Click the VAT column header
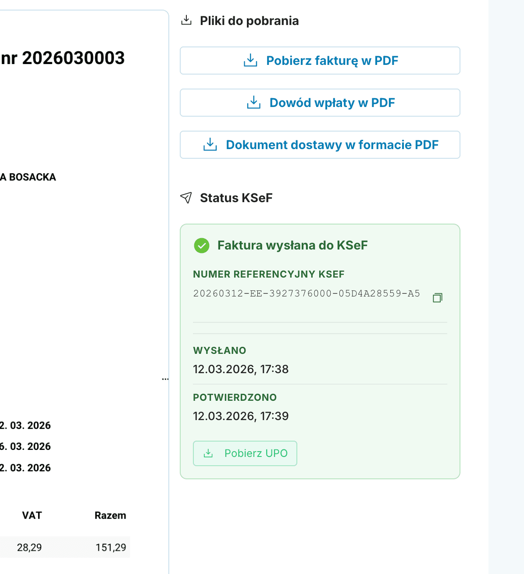The image size is (524, 574). (x=32, y=515)
